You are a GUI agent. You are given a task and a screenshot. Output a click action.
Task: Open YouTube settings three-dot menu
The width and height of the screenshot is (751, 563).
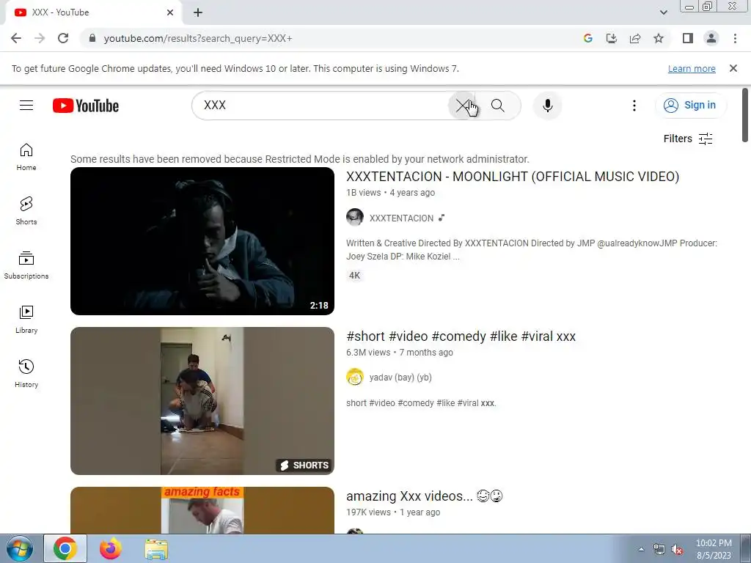point(634,106)
